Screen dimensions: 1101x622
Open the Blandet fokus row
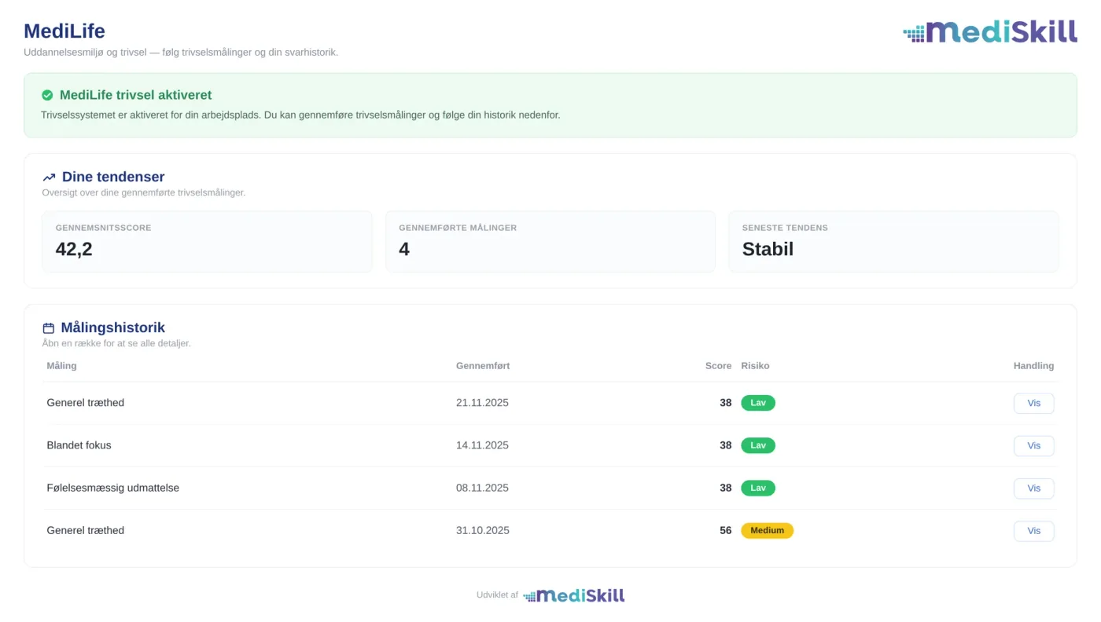click(550, 445)
